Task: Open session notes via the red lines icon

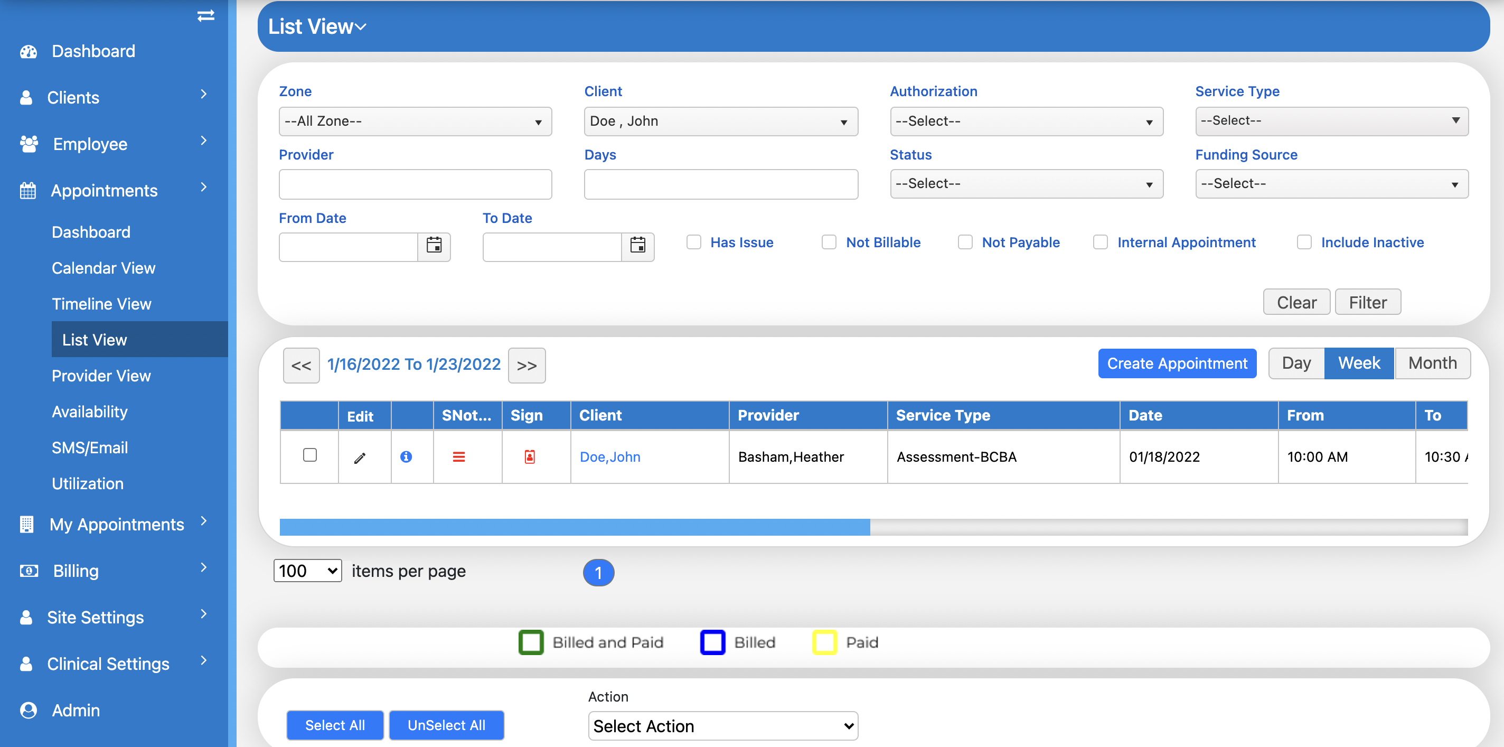Action: tap(459, 457)
